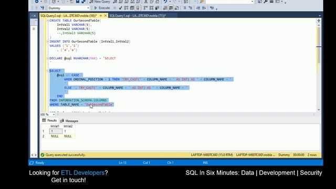Click the 'Query executed successfully.' status text
This screenshot has width=336, height=189.
coord(65,155)
